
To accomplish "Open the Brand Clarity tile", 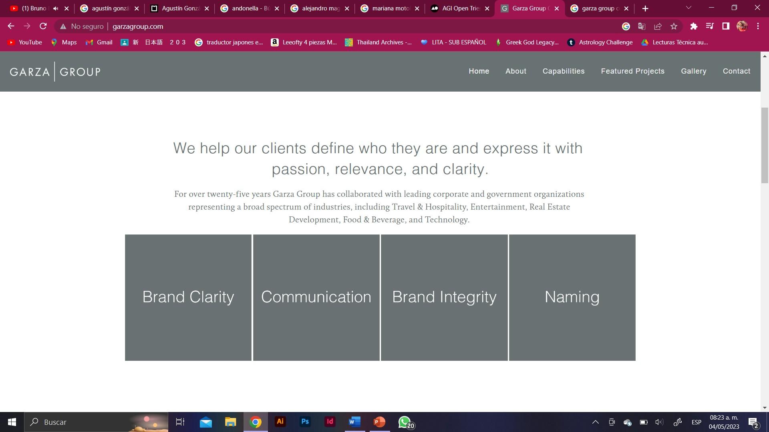I will click(x=188, y=297).
